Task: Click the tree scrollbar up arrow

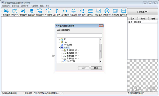Action: tap(100, 39)
